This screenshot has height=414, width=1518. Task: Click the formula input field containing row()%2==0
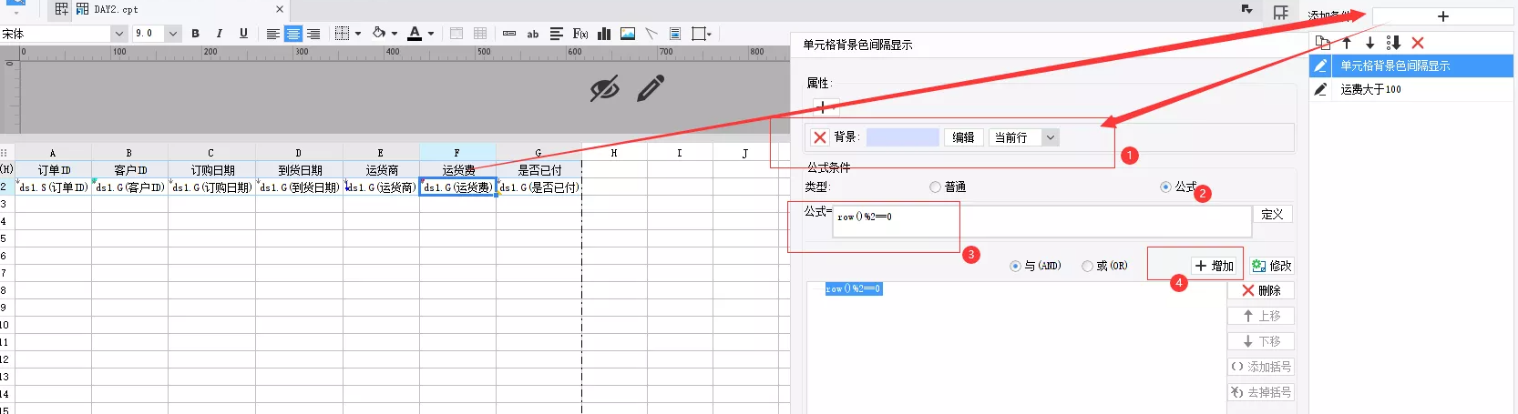click(x=1041, y=221)
